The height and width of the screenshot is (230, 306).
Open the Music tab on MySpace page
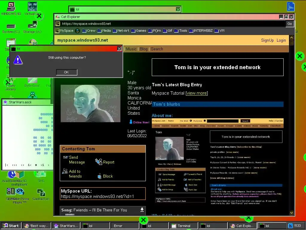[x=131, y=49]
